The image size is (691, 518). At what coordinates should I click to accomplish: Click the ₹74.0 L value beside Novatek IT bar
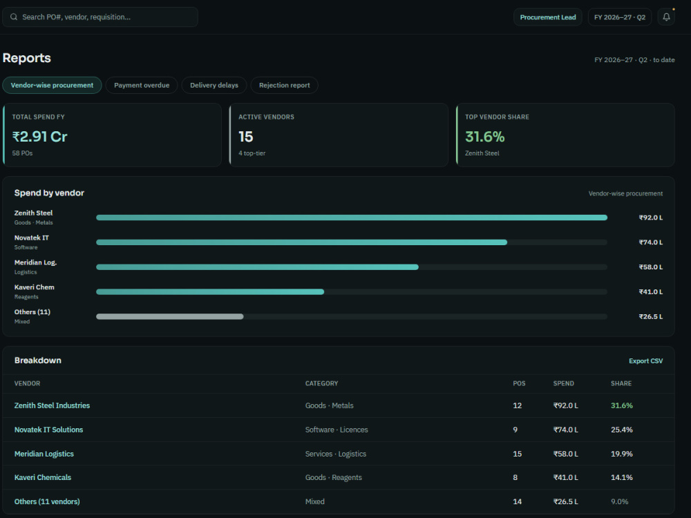click(x=651, y=242)
